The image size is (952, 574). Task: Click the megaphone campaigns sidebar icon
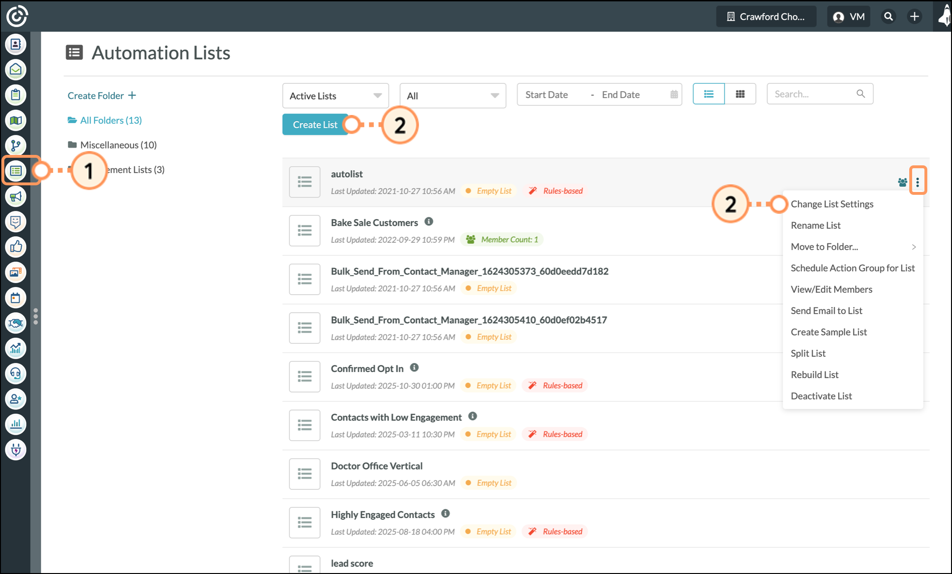click(16, 196)
